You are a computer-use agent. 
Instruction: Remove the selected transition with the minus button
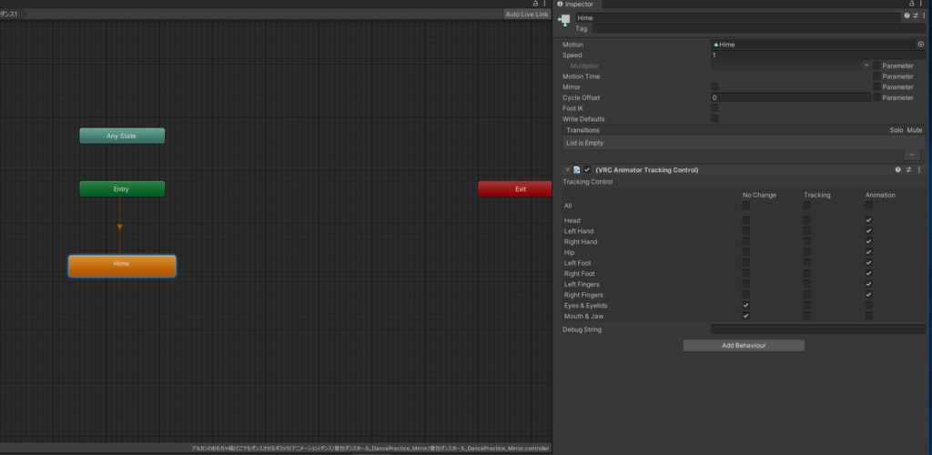(912, 155)
